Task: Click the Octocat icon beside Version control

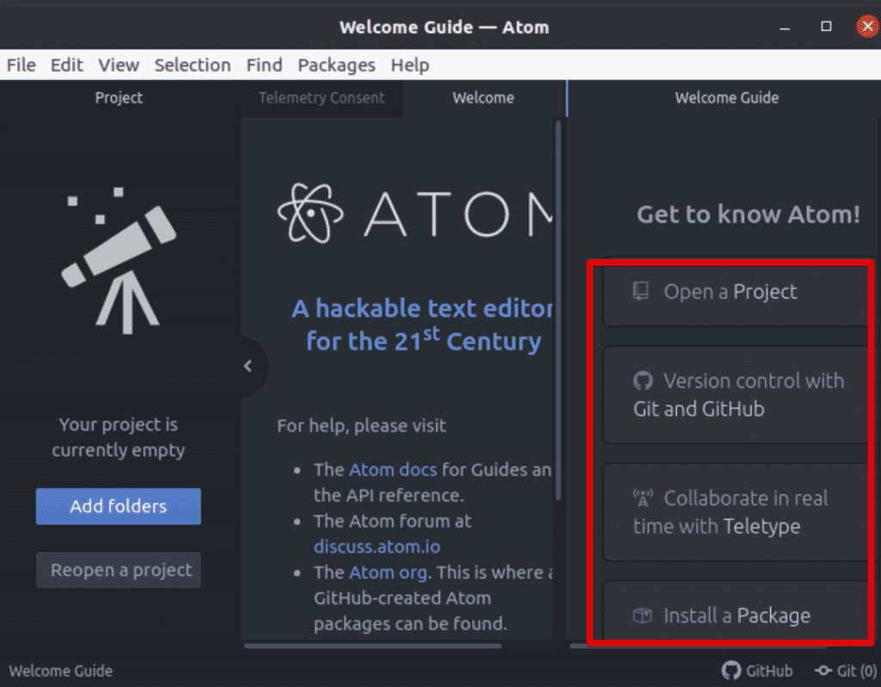Action: (x=643, y=381)
